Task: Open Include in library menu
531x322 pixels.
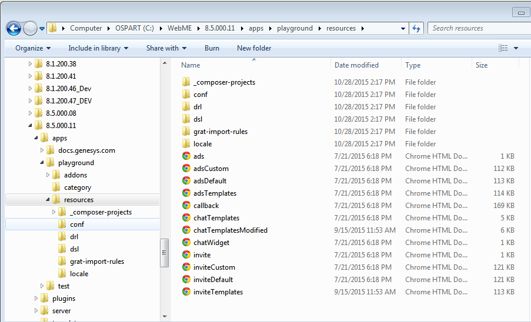Action: 98,48
